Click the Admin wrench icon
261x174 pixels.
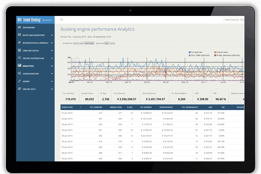[x=19, y=81]
